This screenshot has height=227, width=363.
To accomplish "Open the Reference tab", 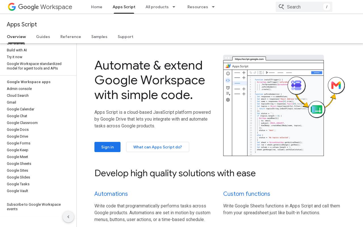I will pyautogui.click(x=71, y=37).
